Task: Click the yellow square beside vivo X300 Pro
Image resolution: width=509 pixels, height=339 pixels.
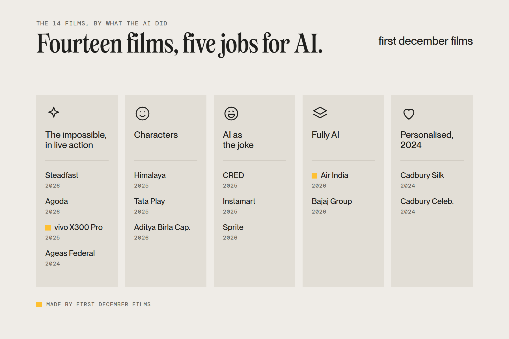Action: tap(48, 228)
